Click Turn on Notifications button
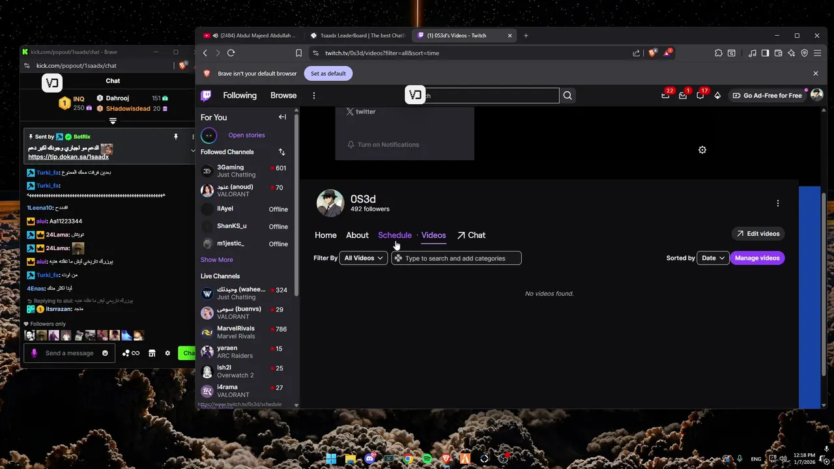 tap(383, 145)
